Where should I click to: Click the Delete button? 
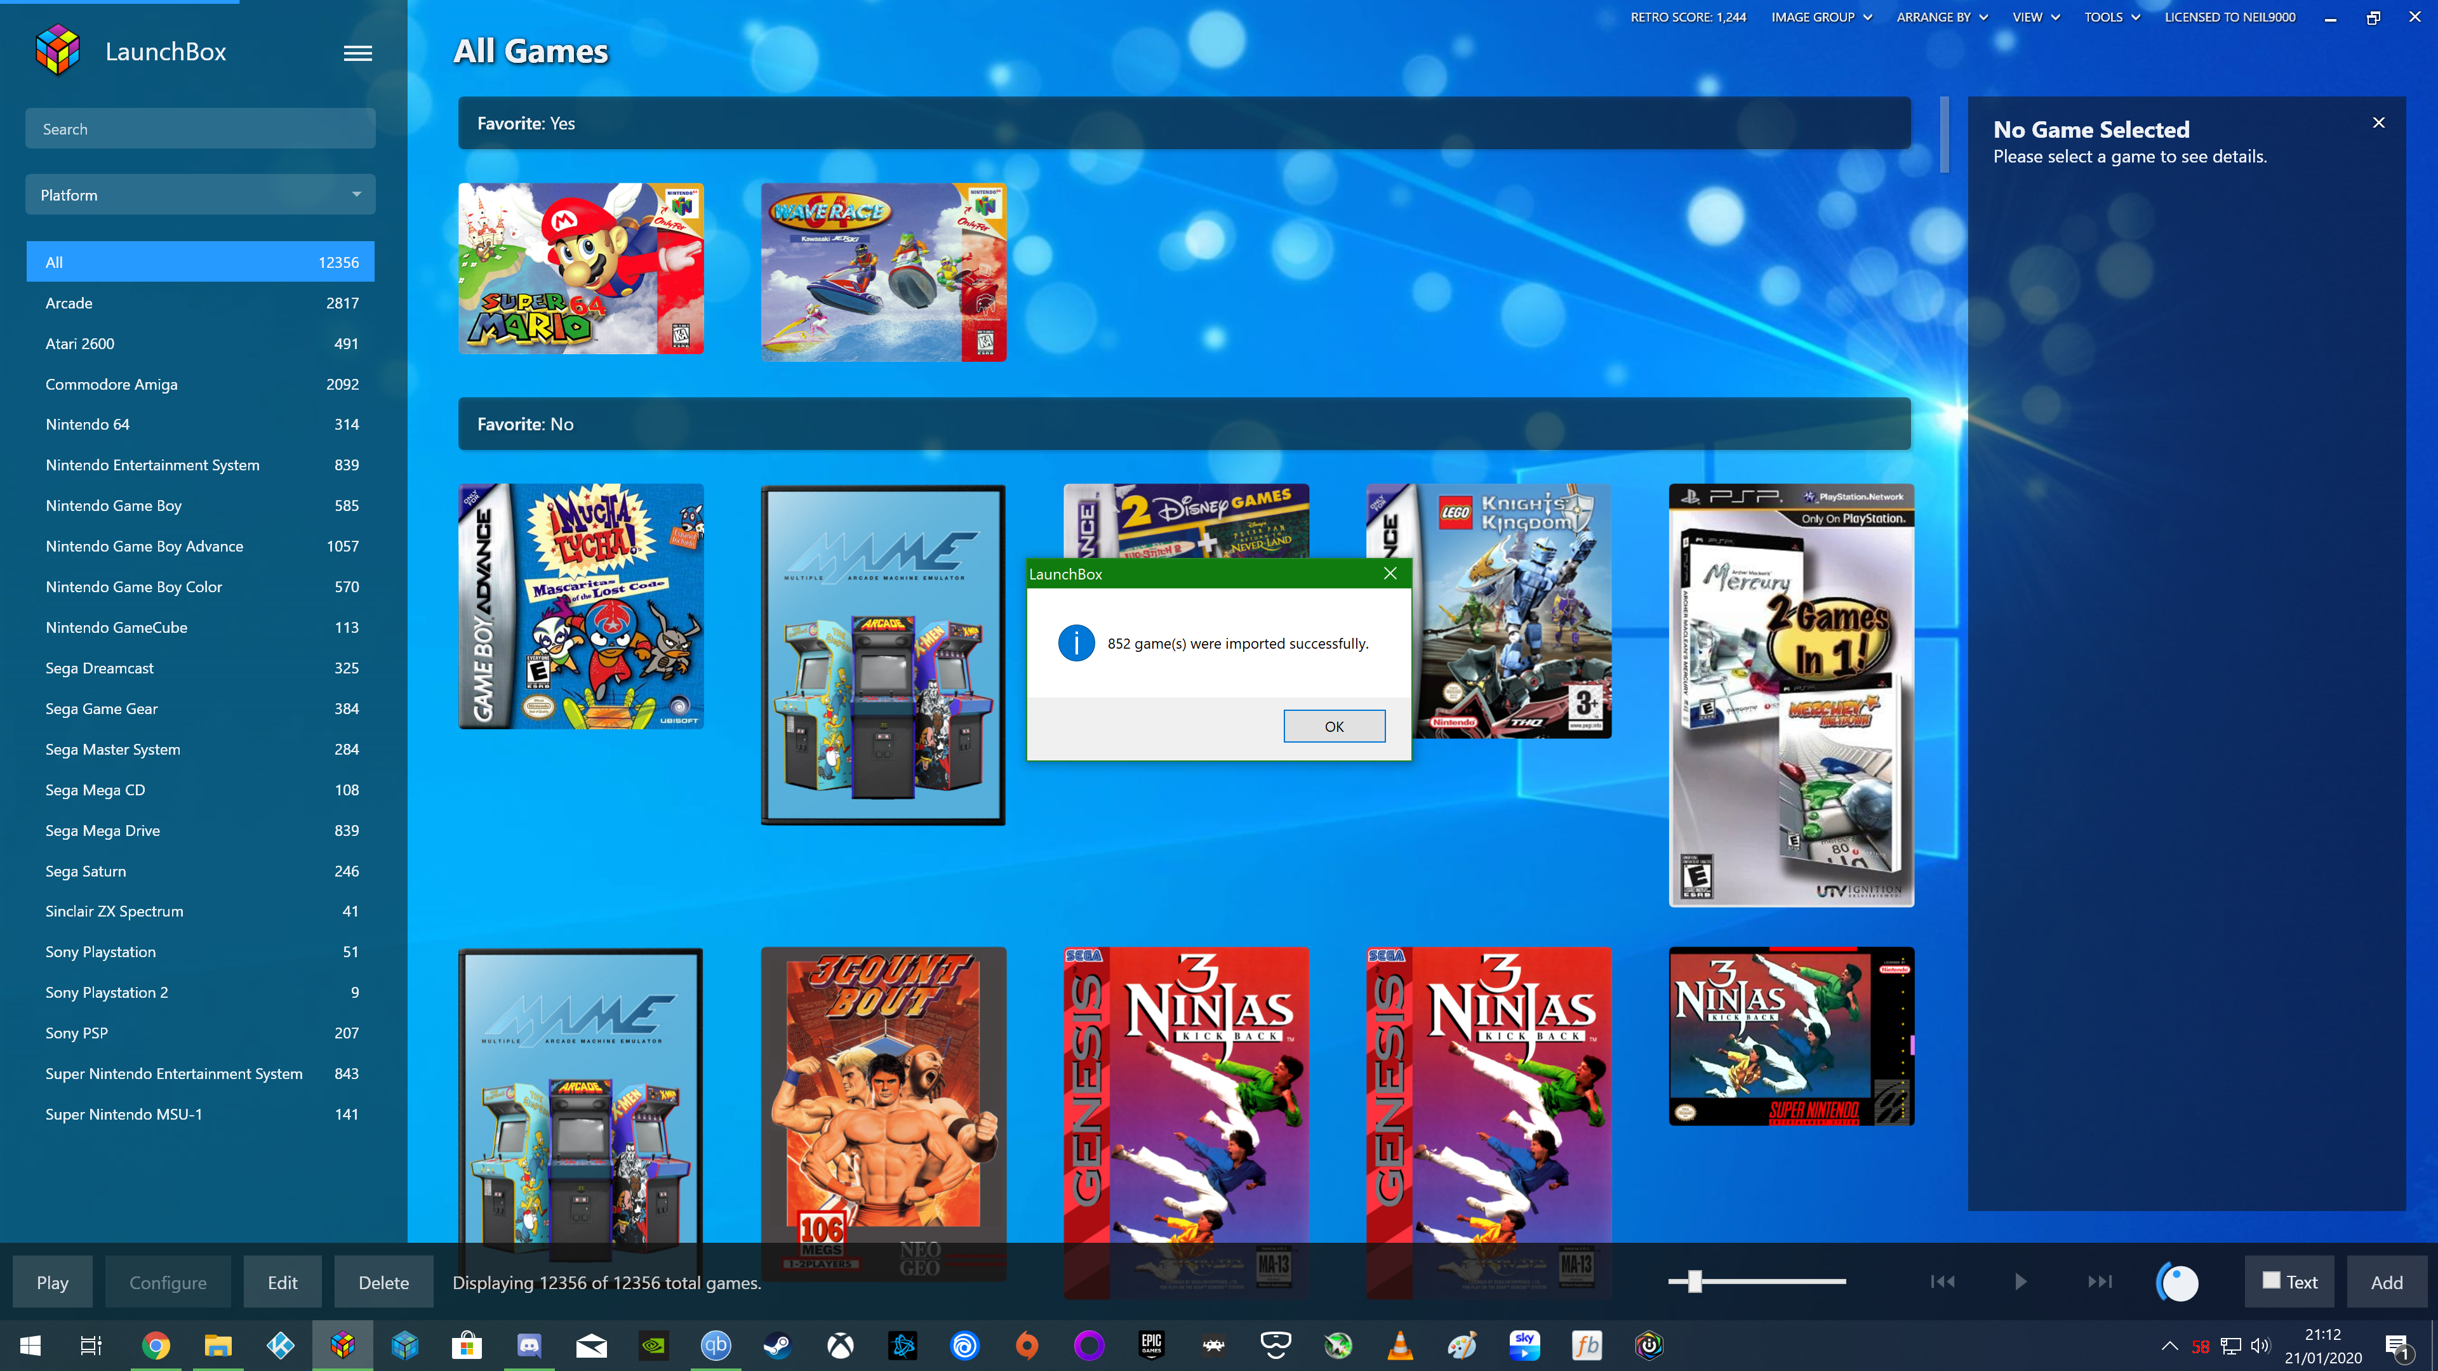pos(383,1282)
